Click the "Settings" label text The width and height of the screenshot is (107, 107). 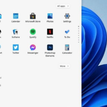click(67, 21)
